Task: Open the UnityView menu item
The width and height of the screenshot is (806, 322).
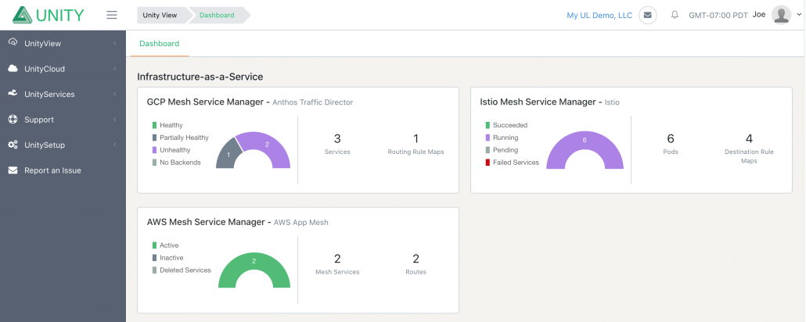Action: tap(63, 44)
